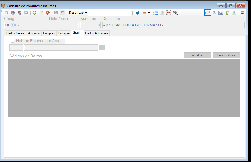Enable Habilita Estoque por Grade checkbox

[x=13, y=41]
